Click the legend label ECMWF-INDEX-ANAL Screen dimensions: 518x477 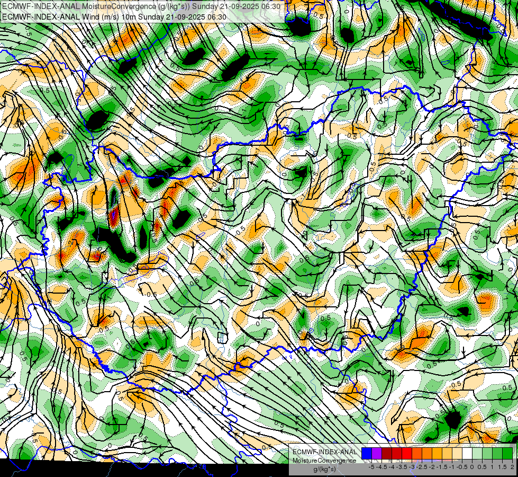tap(325, 452)
